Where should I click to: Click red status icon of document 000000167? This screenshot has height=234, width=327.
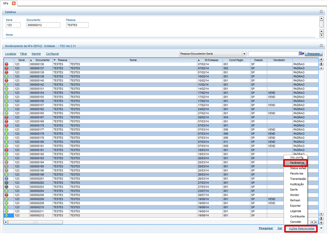click(x=6, y=117)
